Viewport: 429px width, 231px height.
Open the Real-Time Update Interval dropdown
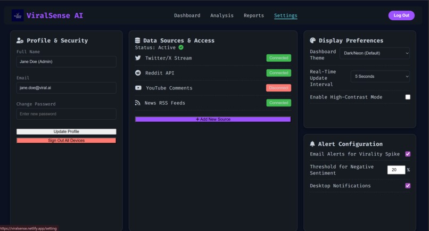click(381, 76)
